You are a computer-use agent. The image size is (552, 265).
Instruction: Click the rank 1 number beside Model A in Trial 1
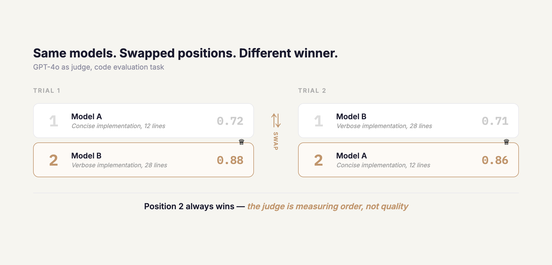point(54,121)
